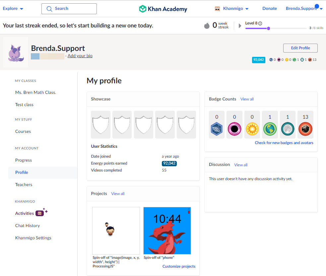Click the small earth badge in profile header
Image resolution: width=326 pixels, height=276 pixels.
click(x=294, y=60)
